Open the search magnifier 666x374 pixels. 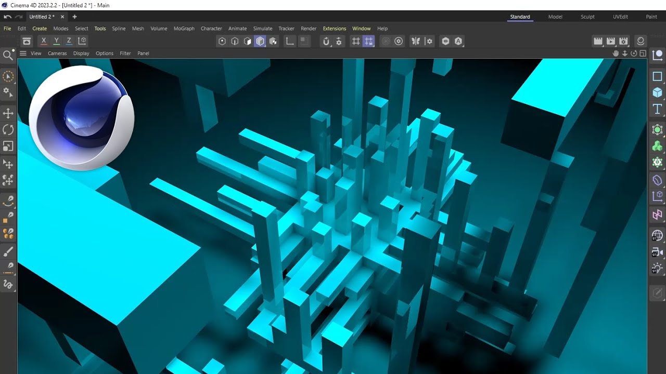click(x=8, y=55)
